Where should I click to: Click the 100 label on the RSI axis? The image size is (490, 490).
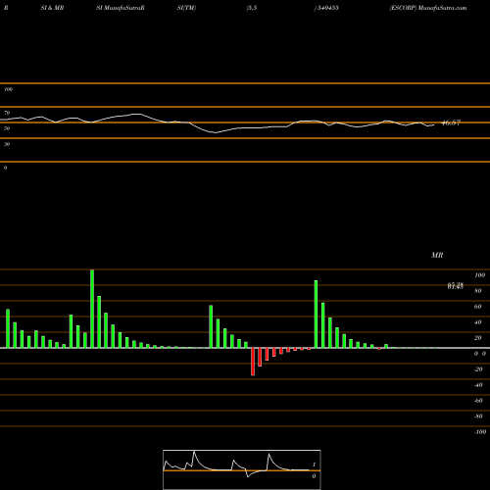coord(8,89)
